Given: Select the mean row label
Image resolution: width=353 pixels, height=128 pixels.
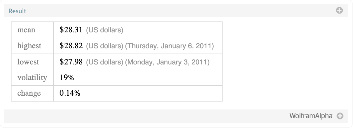Looking at the screenshot, I should pyautogui.click(x=26, y=30).
